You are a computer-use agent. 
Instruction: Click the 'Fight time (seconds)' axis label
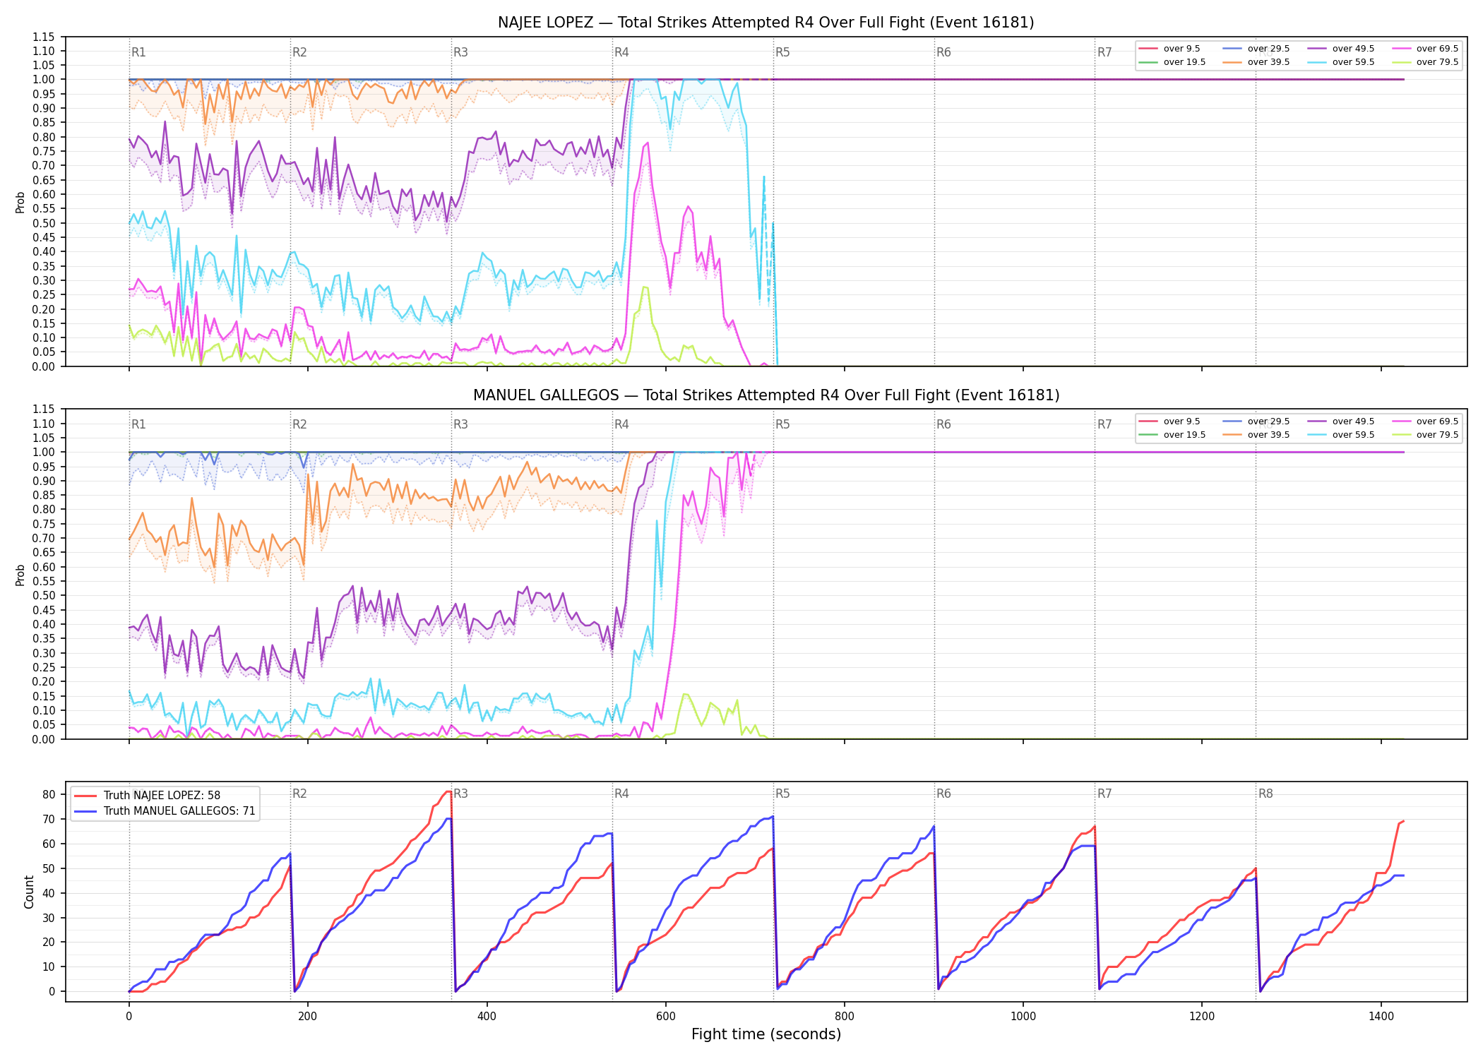[766, 1034]
